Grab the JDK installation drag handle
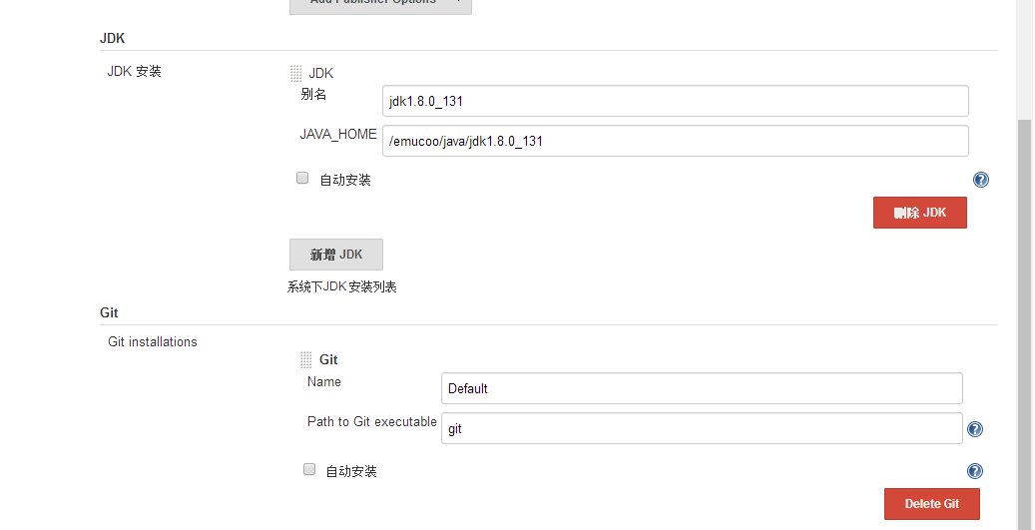 295,73
